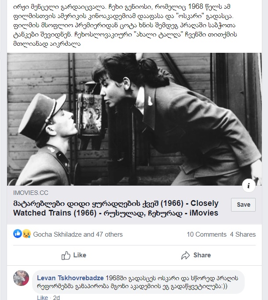The image size is (268, 300).
Task: Open Levan Tskhovrebadze's name link
Action: point(70,278)
